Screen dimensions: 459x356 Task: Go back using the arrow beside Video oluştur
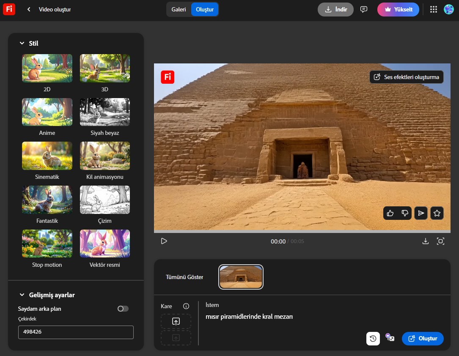coord(29,9)
